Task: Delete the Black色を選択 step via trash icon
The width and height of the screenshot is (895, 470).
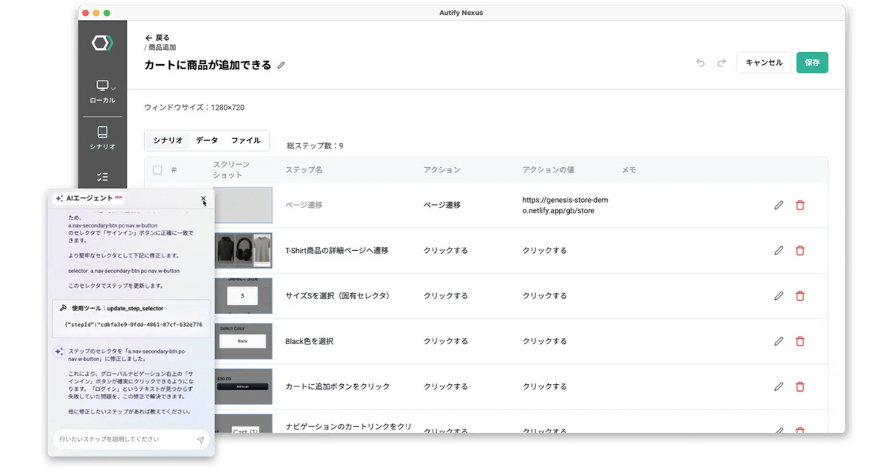Action: click(x=800, y=341)
